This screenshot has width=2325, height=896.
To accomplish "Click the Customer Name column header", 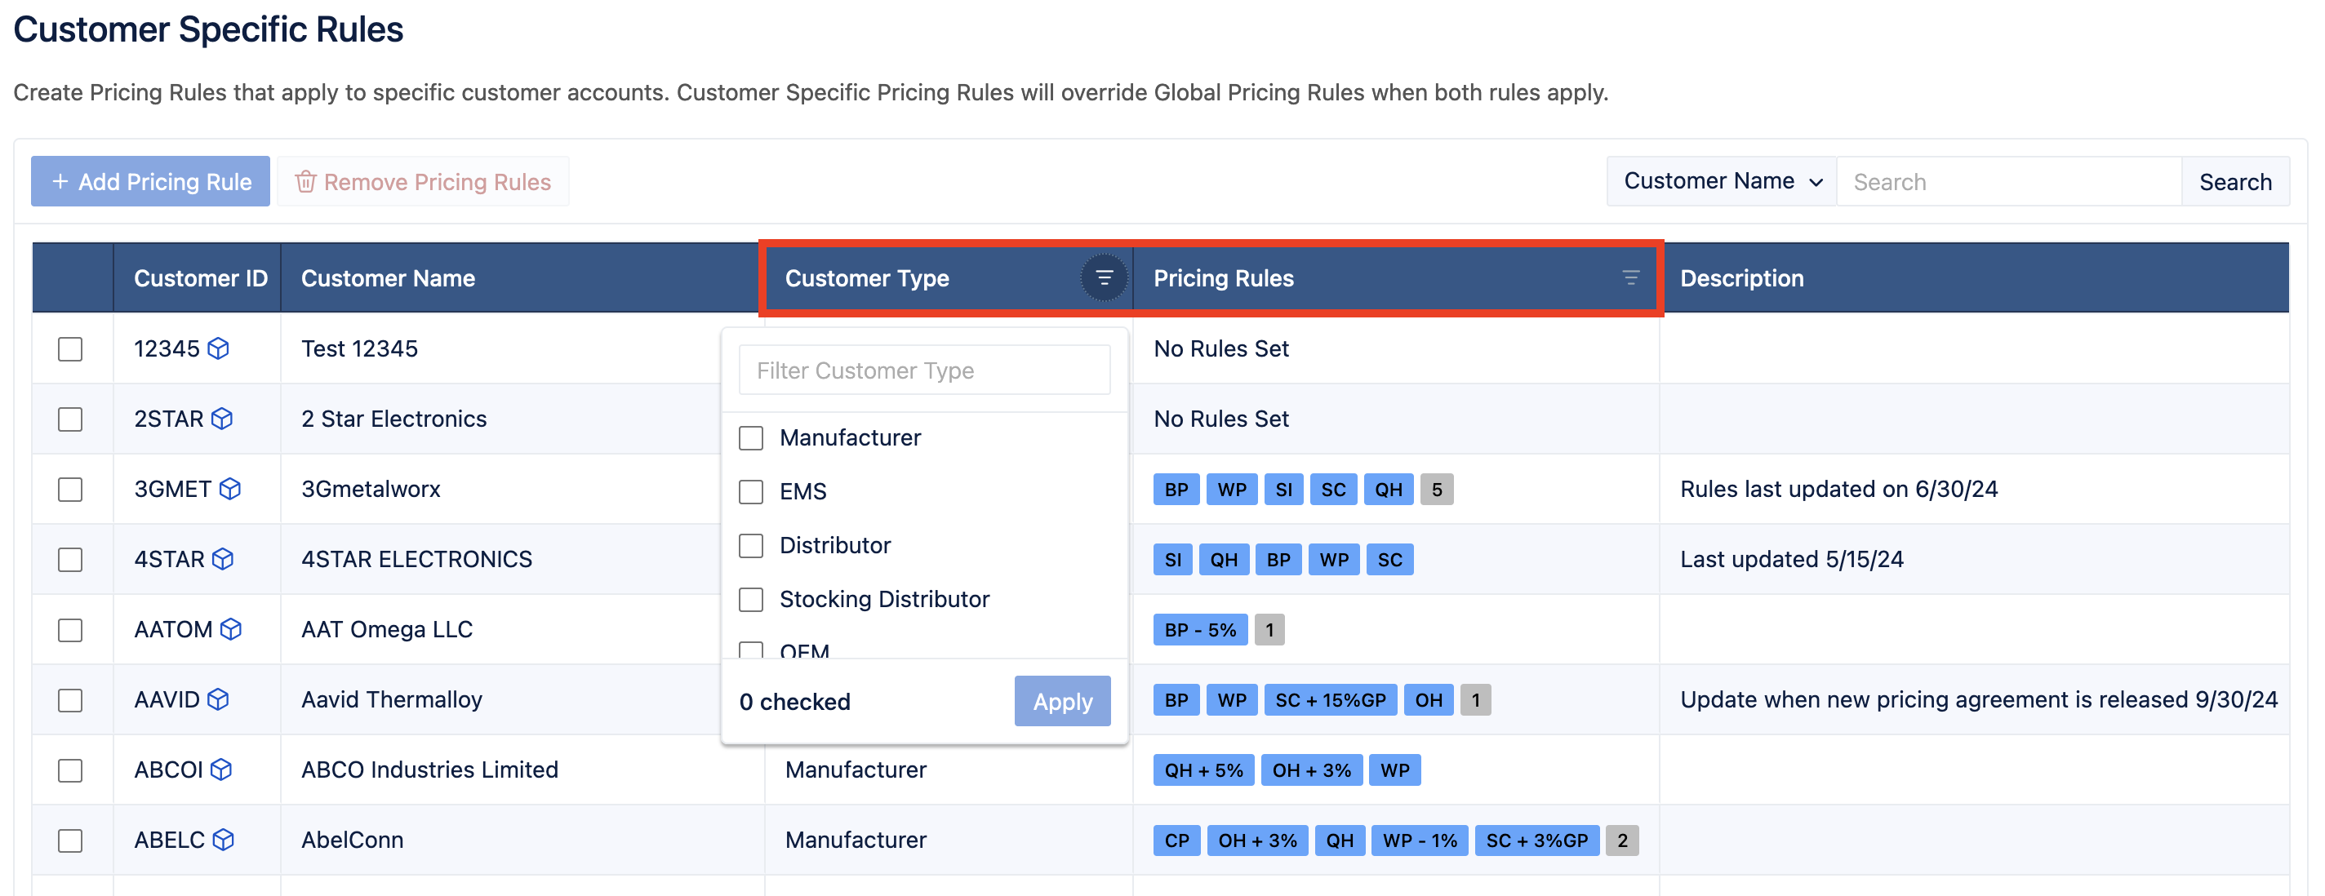I will pos(522,278).
